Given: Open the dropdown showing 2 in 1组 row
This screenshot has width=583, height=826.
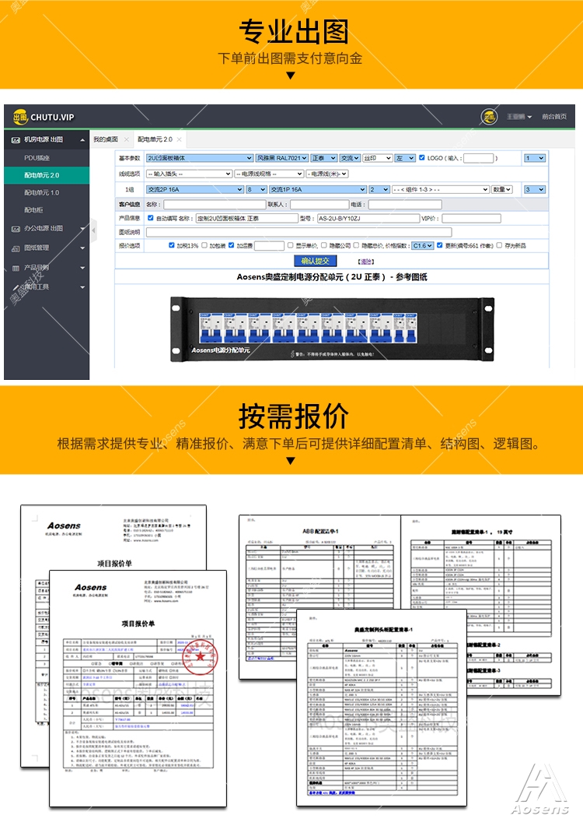Looking at the screenshot, I should [379, 190].
